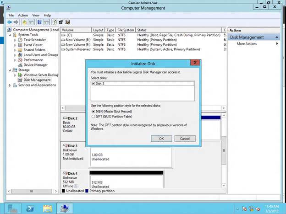
Task: Open the View menu
Action: 35,15
